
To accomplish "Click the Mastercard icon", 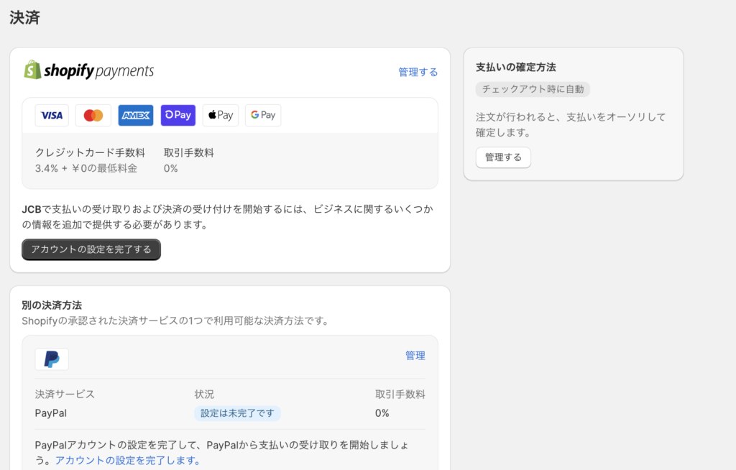I will (x=93, y=116).
